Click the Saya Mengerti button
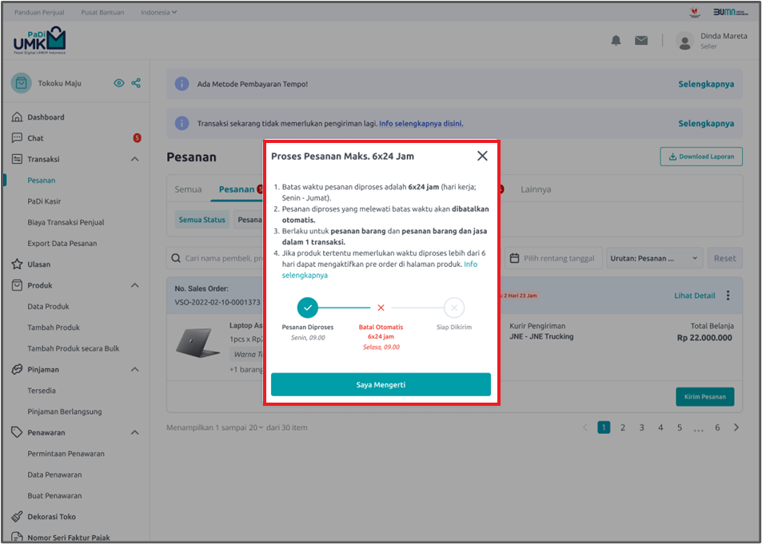Image resolution: width=762 pixels, height=544 pixels. [x=381, y=384]
